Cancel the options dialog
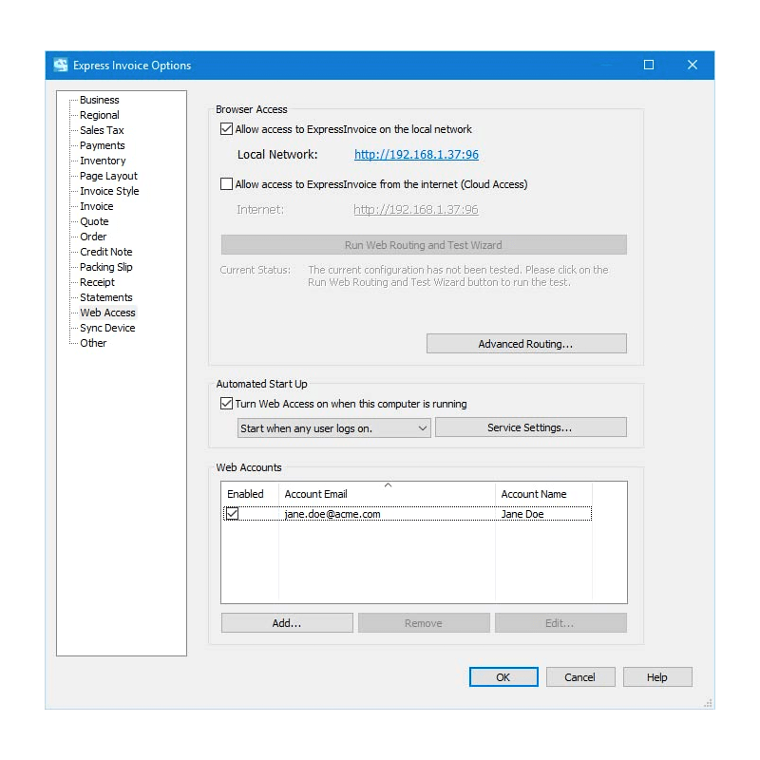Image resolution: width=760 pixels, height=760 pixels. [580, 677]
